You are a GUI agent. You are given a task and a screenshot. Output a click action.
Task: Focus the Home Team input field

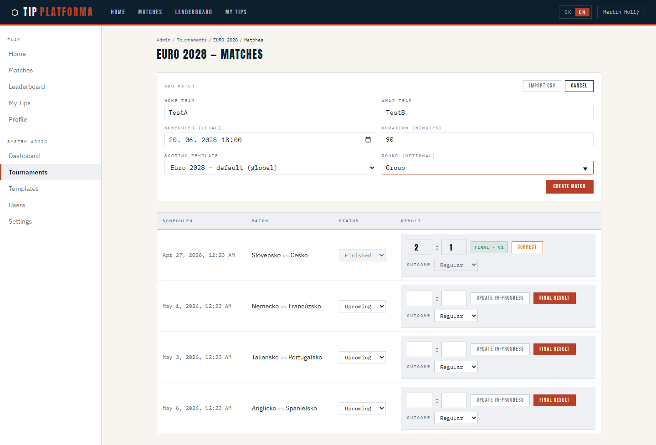[x=270, y=113]
